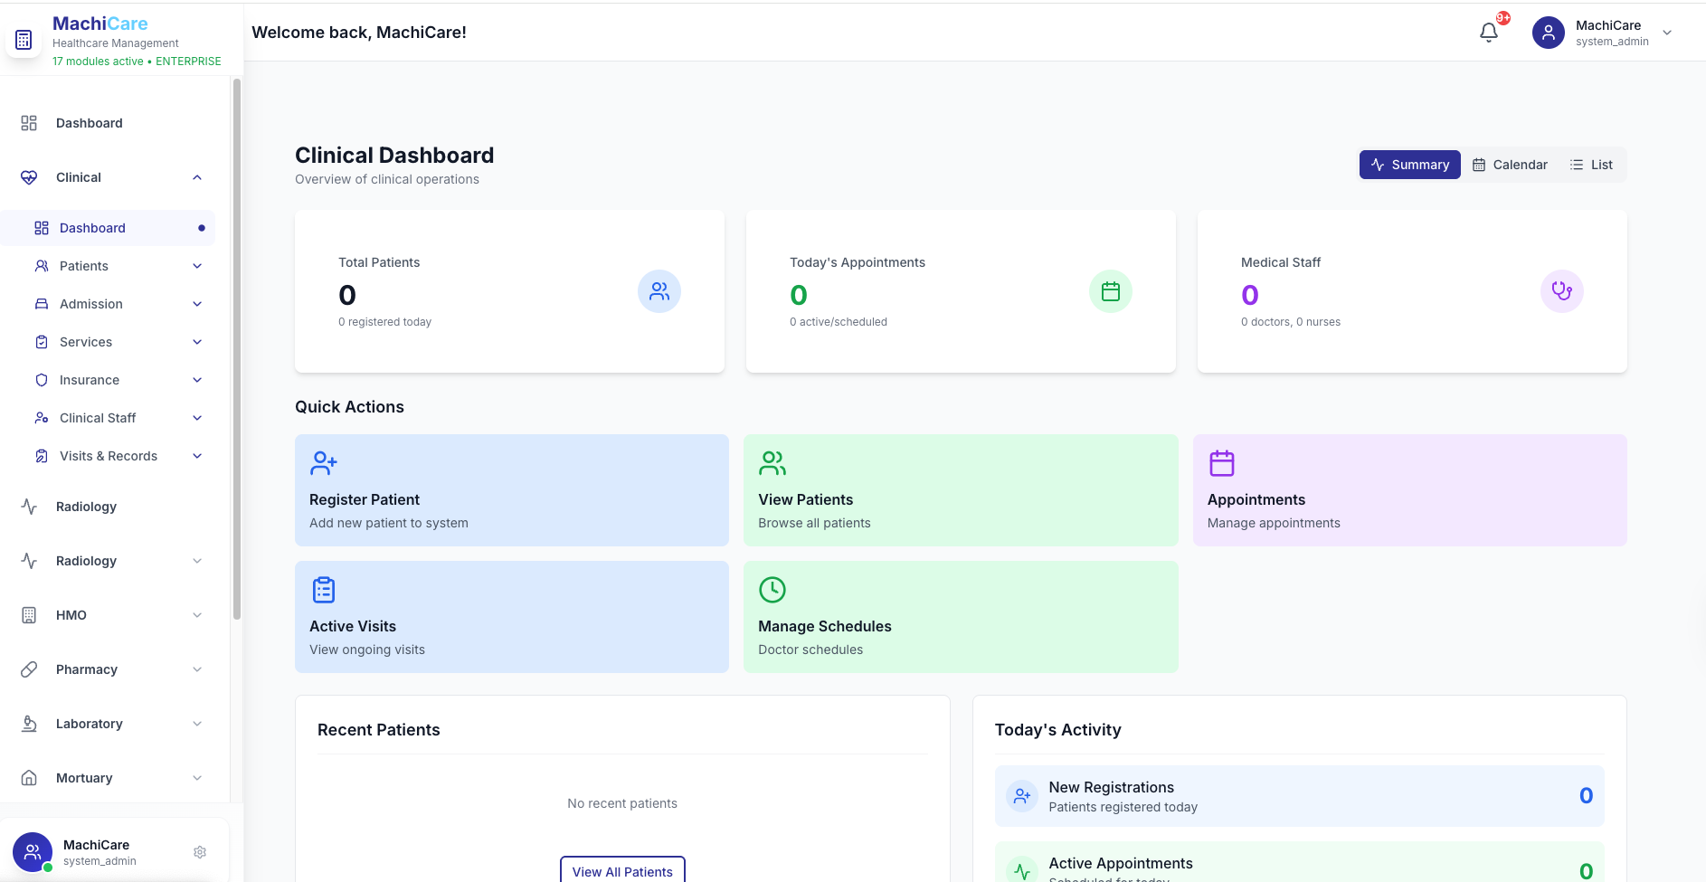Select the Summary view tab
Image resolution: width=1706 pixels, height=882 pixels.
pos(1409,165)
